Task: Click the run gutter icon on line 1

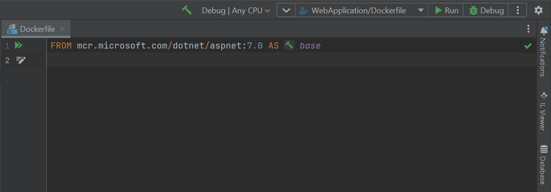Action: pos(19,45)
